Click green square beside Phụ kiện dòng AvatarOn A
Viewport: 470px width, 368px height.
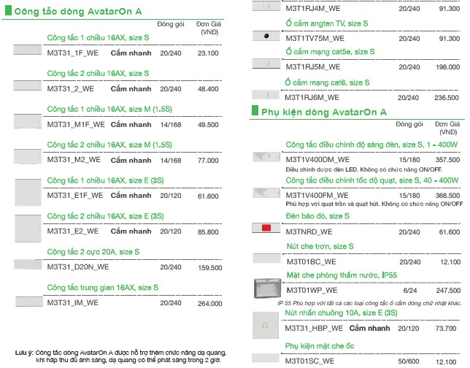tap(255, 112)
